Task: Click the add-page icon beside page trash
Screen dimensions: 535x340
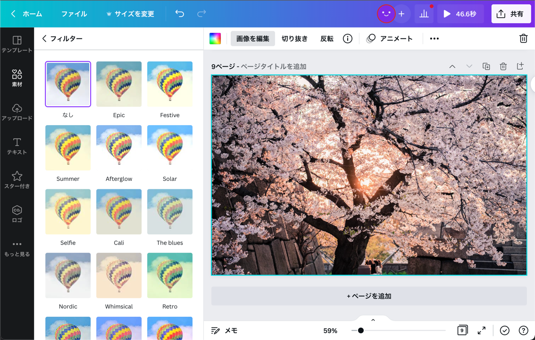Action: (520, 66)
